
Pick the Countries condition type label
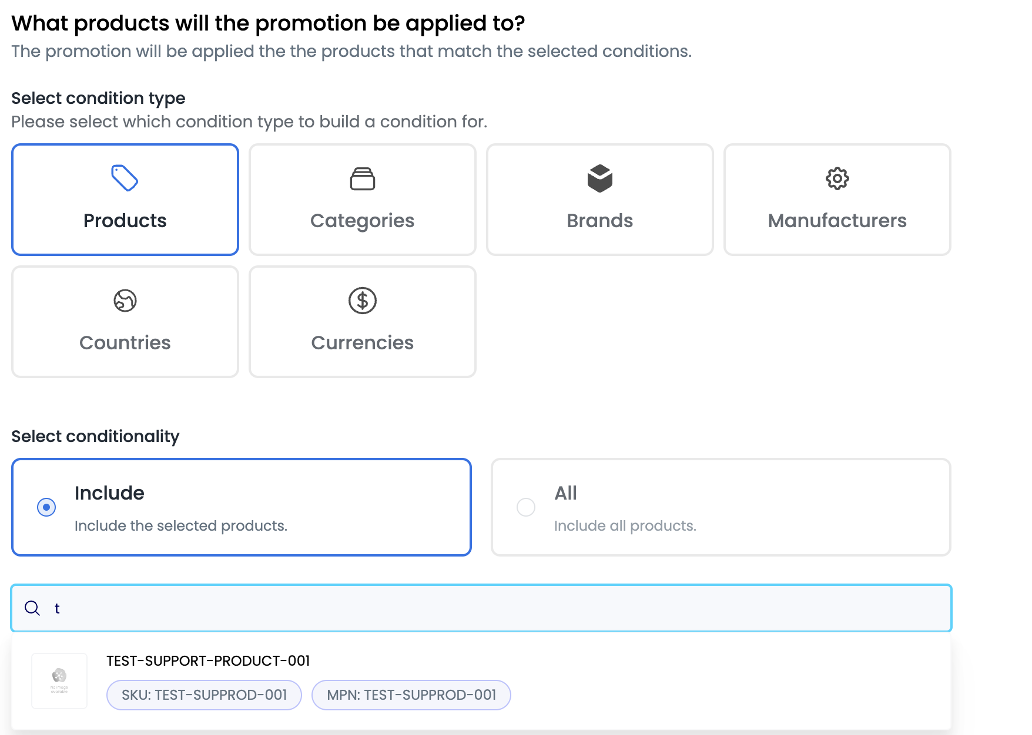(x=125, y=343)
